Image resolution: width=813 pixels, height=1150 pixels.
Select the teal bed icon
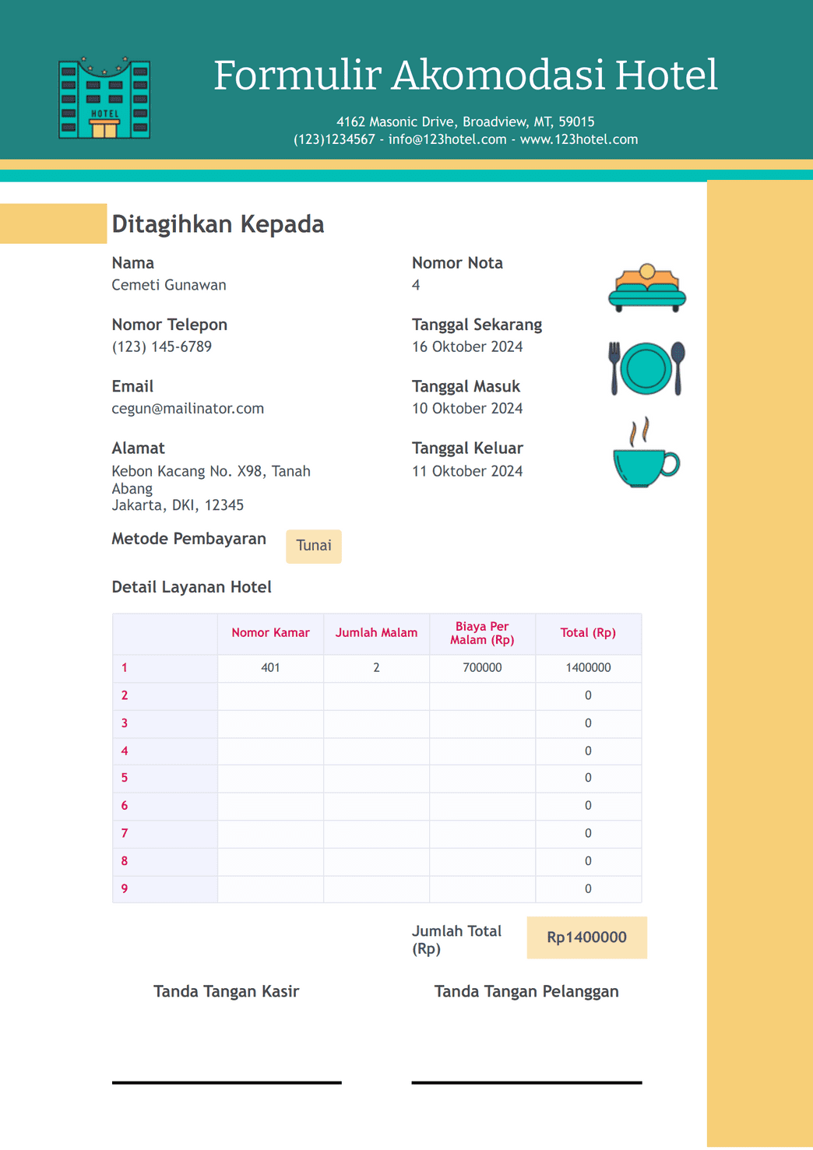coord(647,291)
